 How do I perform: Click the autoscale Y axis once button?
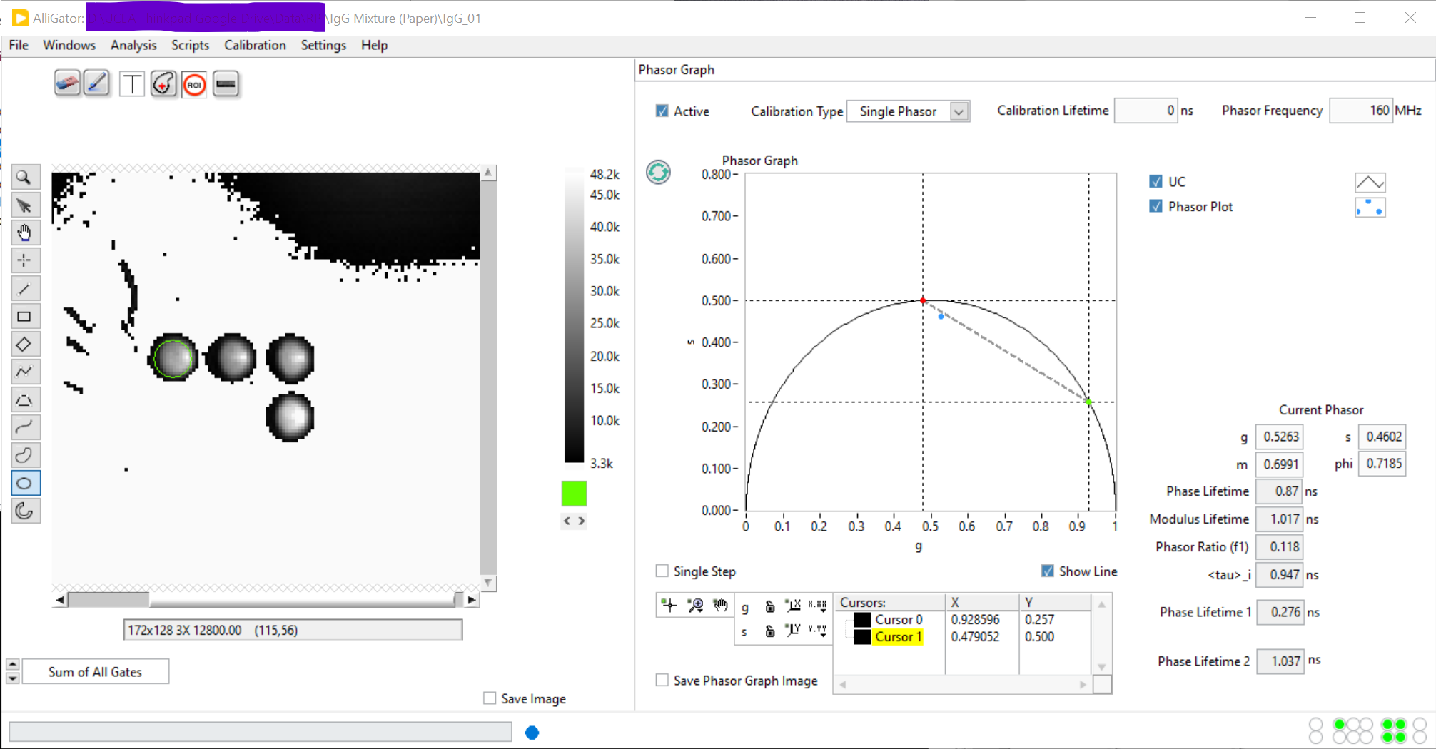[793, 631]
